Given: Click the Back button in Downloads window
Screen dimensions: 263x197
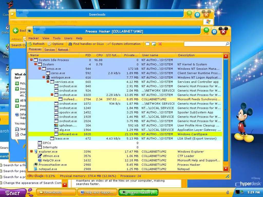Looking at the screenshot, I should (19, 31).
